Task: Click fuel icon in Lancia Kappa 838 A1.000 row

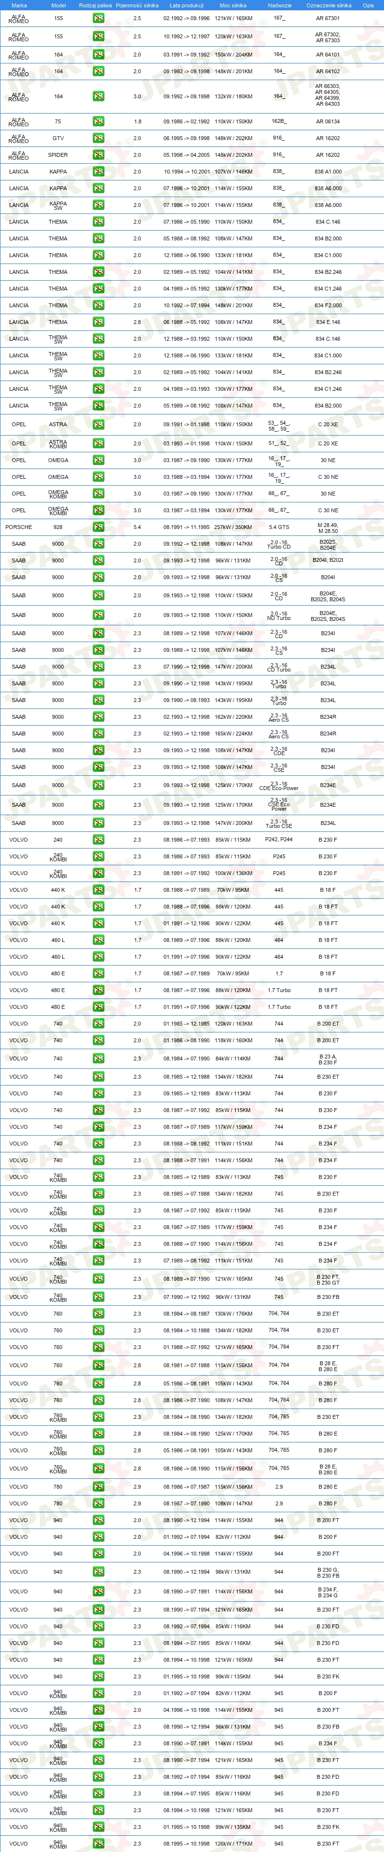Action: click(98, 172)
